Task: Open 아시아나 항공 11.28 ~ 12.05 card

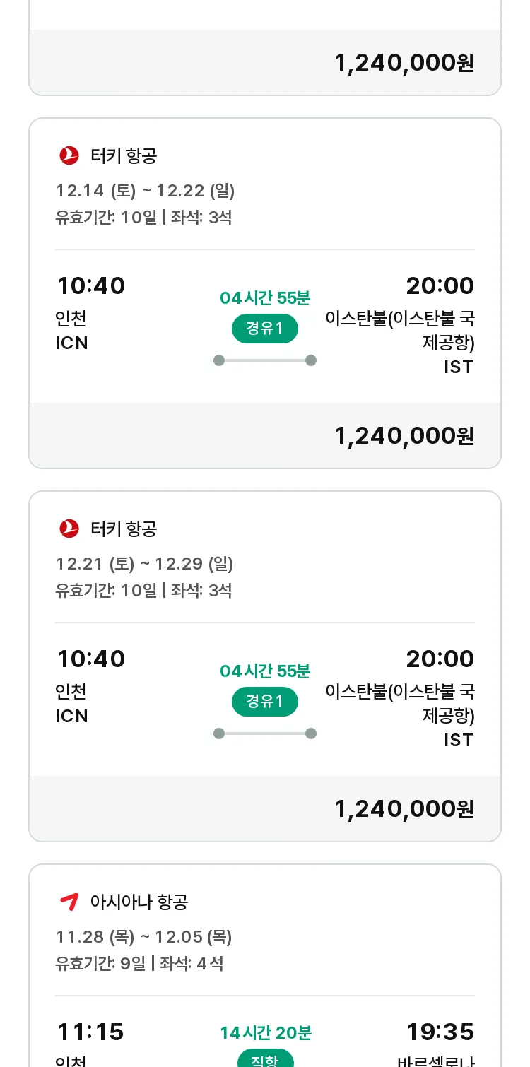Action: tap(265, 965)
